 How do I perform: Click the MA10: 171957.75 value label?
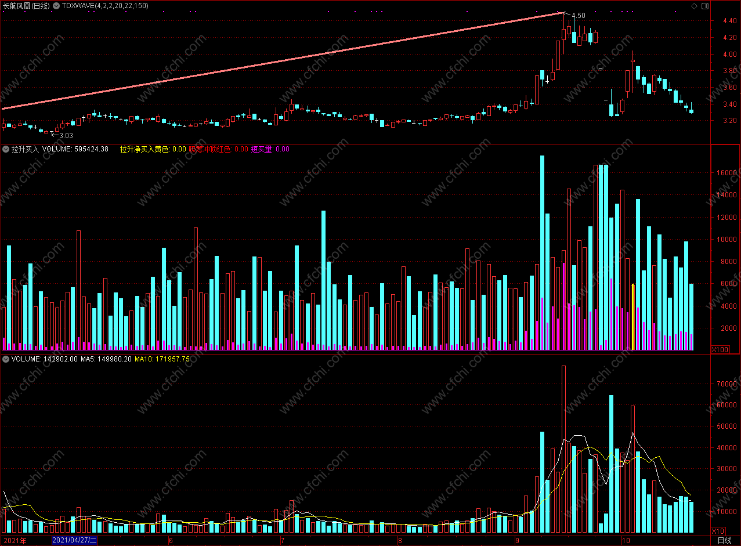tap(162, 359)
